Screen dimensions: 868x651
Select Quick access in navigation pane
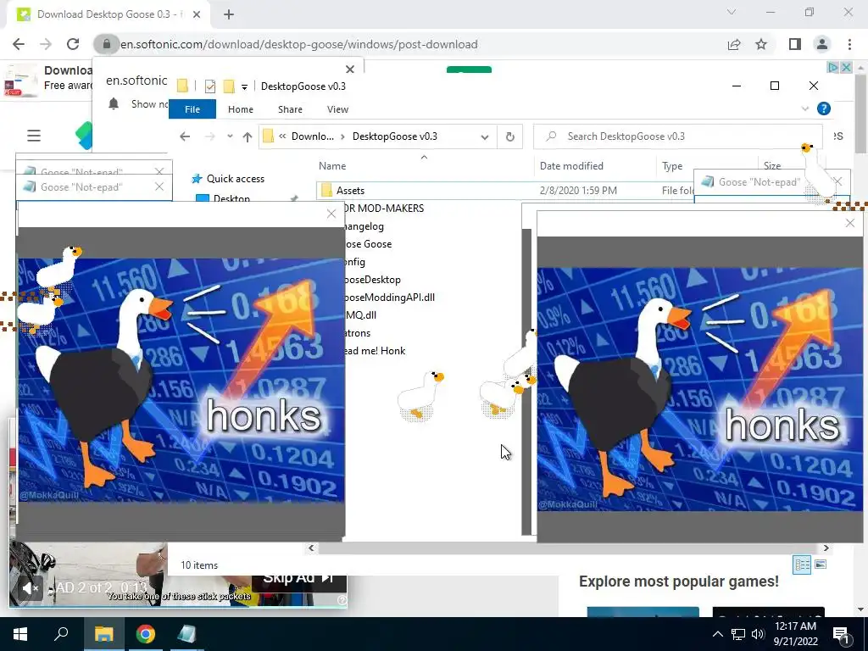[x=236, y=178]
